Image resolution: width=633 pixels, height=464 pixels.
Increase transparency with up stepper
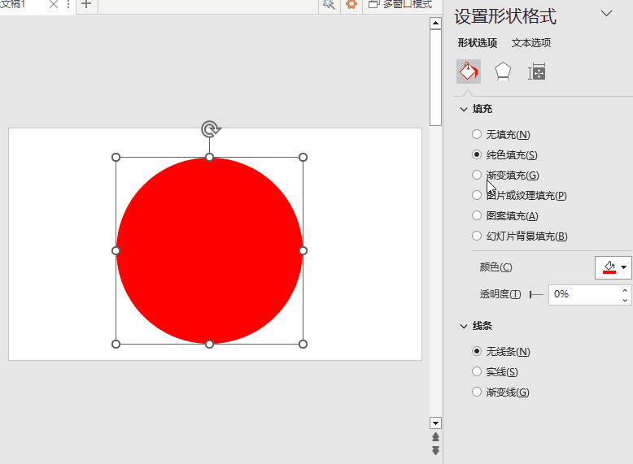tap(625, 290)
